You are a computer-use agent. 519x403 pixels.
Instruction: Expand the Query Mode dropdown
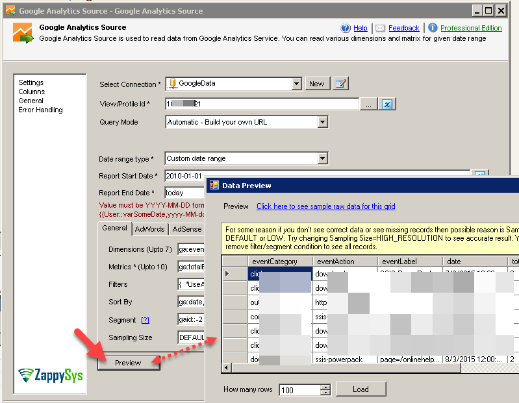click(x=322, y=122)
